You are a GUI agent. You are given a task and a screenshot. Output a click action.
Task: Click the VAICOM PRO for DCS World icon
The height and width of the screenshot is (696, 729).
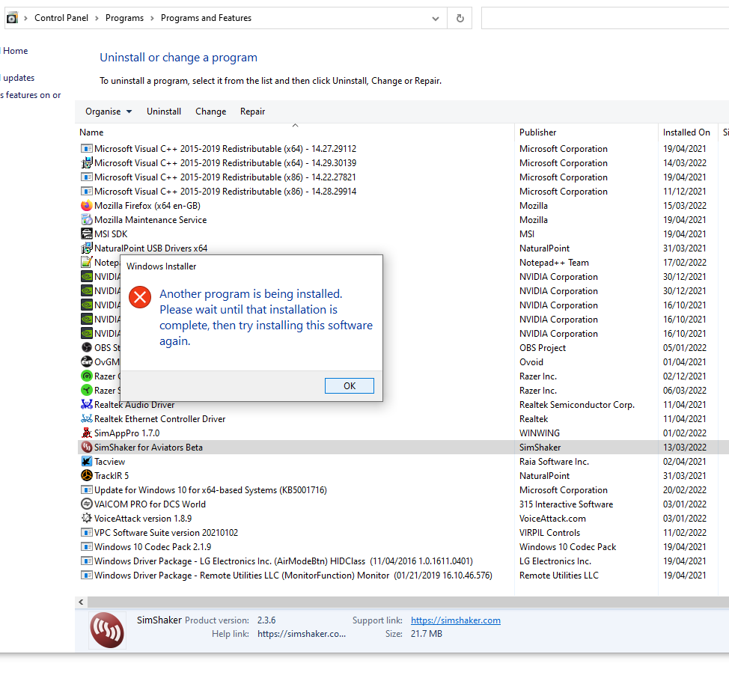pos(87,504)
